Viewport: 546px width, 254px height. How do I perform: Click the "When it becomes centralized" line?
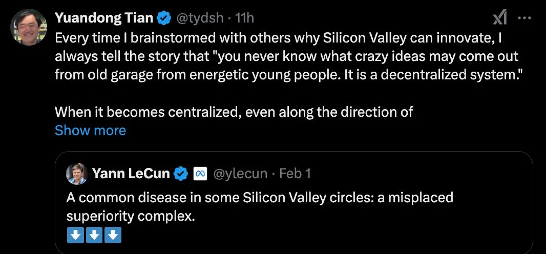pyautogui.click(x=234, y=112)
